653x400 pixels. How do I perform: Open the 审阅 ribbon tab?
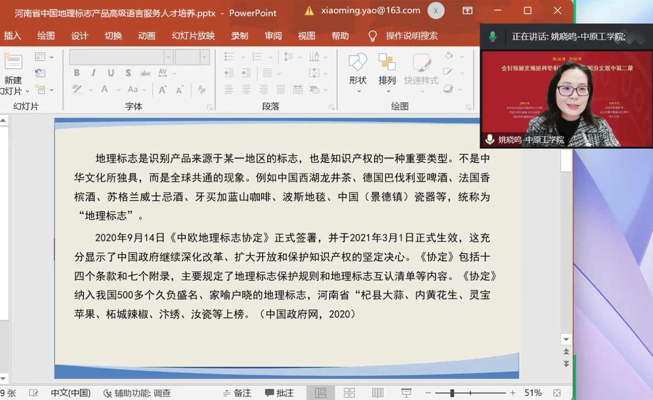click(273, 36)
